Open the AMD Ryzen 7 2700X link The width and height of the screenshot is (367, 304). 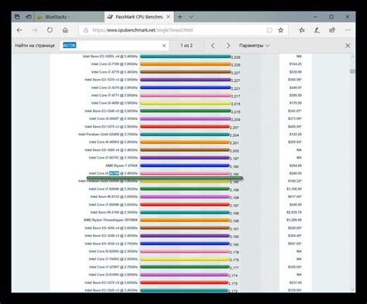coord(122,166)
